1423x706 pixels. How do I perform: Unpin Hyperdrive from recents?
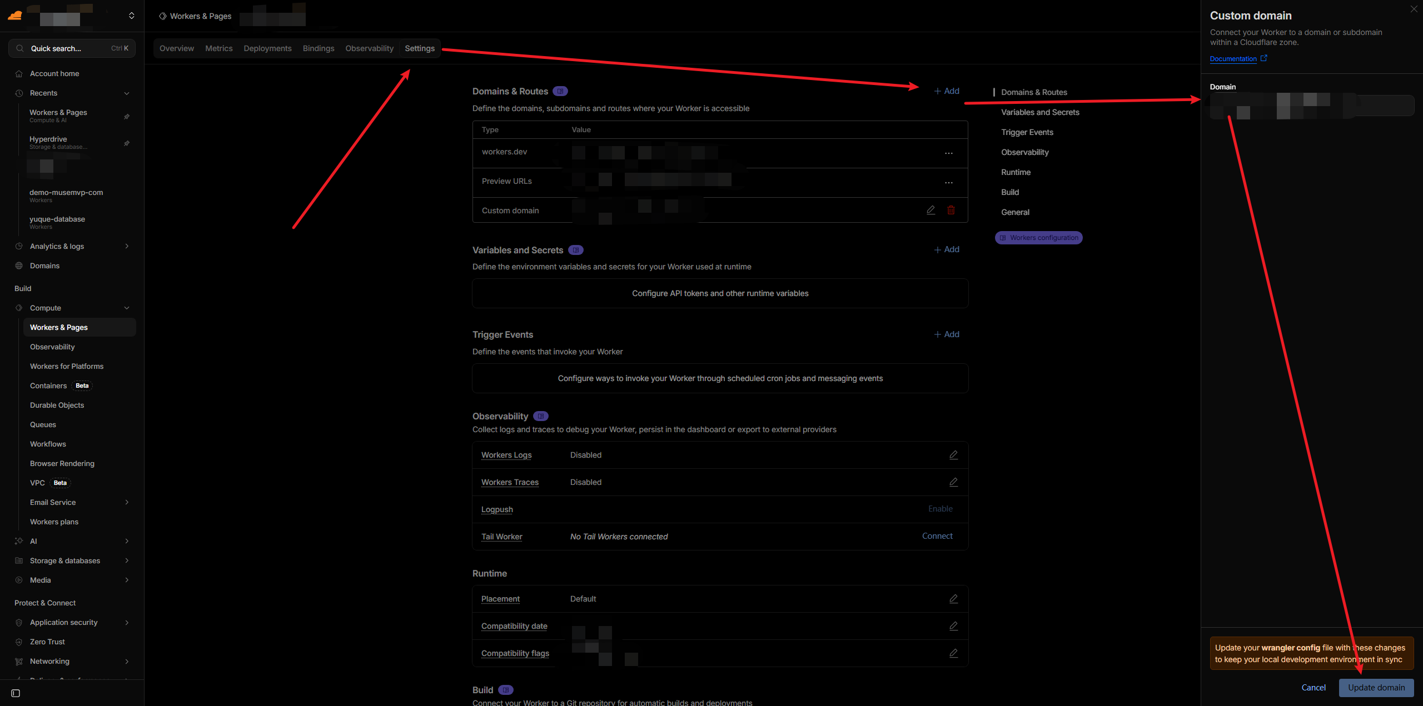point(127,143)
